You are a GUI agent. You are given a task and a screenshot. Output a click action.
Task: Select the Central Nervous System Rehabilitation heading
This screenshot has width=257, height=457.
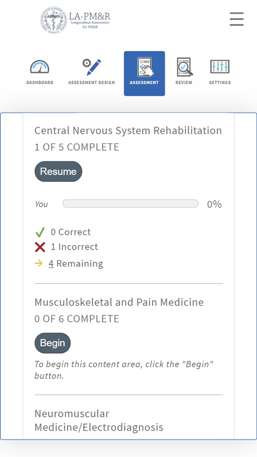click(128, 130)
